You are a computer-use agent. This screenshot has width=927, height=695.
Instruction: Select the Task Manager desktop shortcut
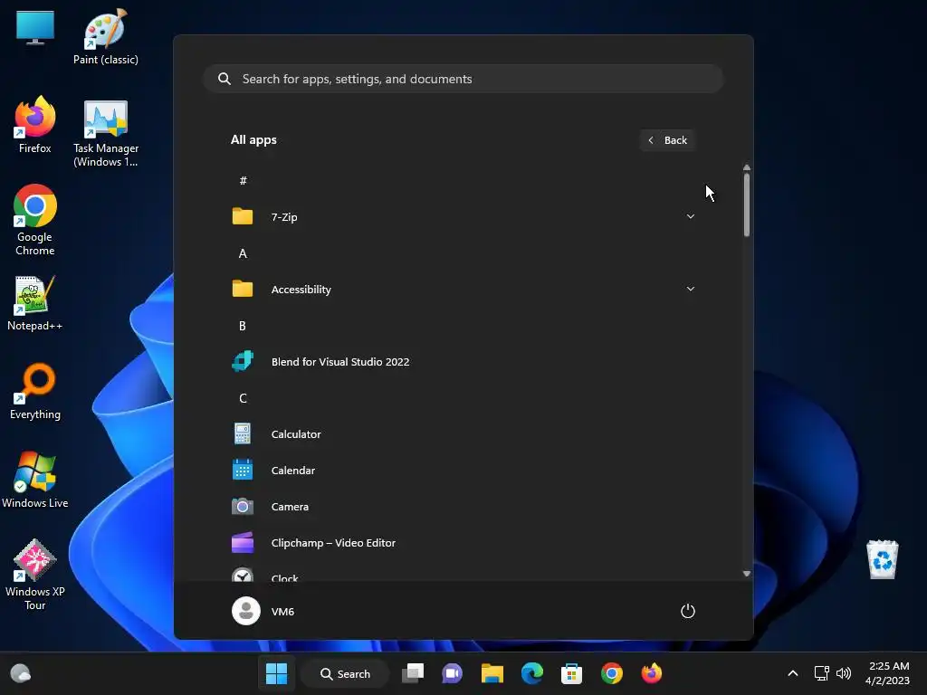tap(106, 134)
